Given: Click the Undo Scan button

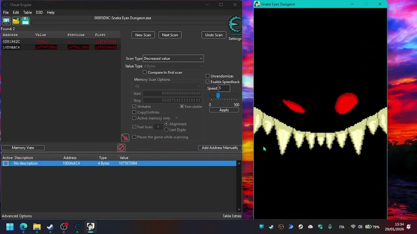Looking at the screenshot, I should click(x=214, y=35).
